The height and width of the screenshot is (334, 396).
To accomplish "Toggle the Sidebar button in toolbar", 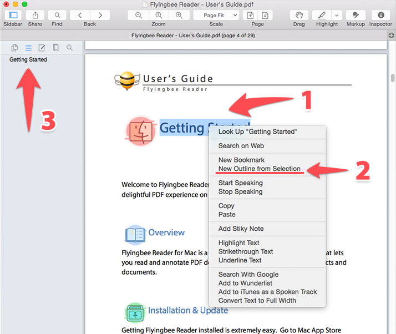I will [13, 16].
